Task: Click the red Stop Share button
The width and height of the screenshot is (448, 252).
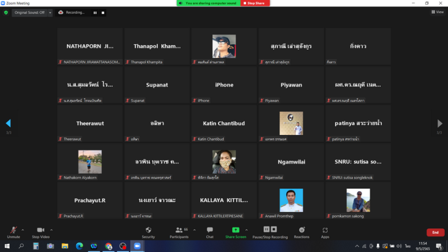Action: [x=255, y=3]
